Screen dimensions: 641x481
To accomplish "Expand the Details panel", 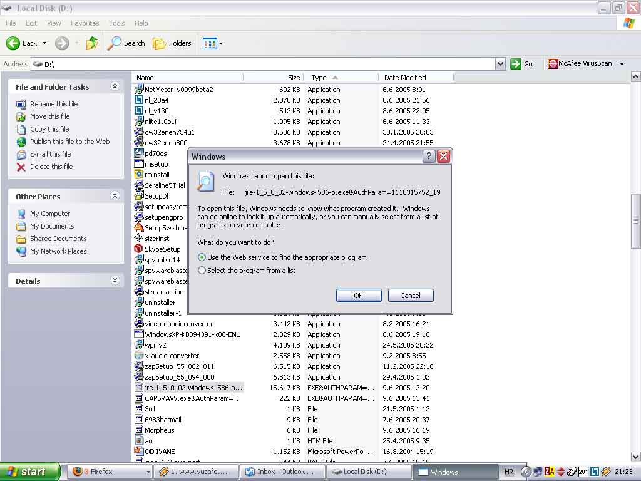I will [x=115, y=280].
